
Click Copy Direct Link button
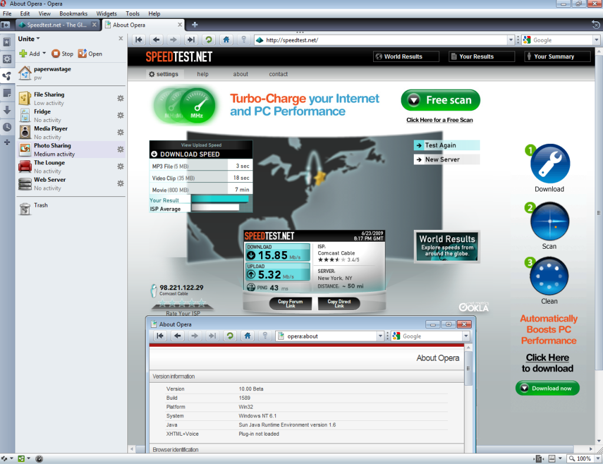point(339,303)
